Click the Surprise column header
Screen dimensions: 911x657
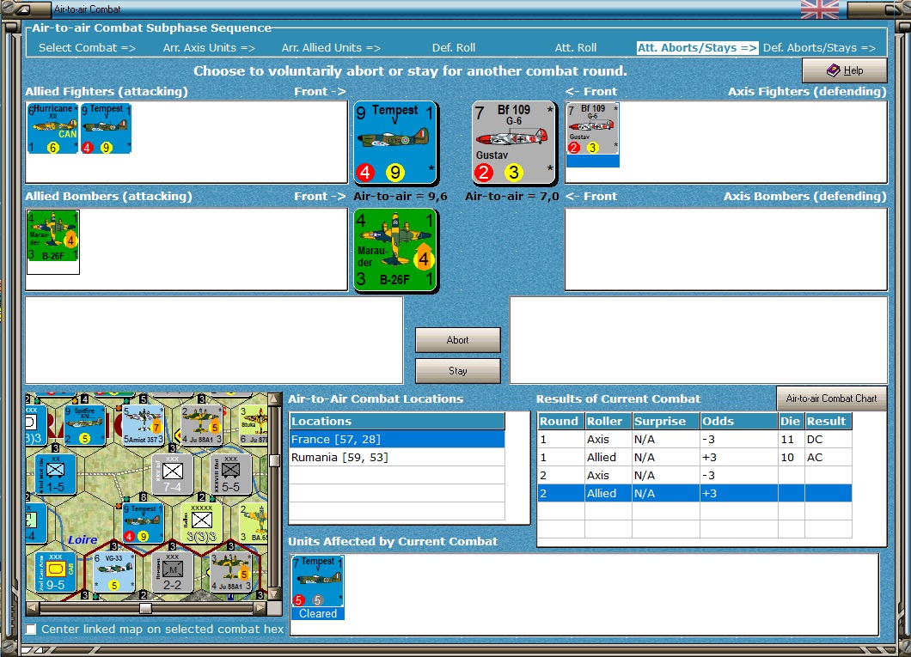point(666,422)
